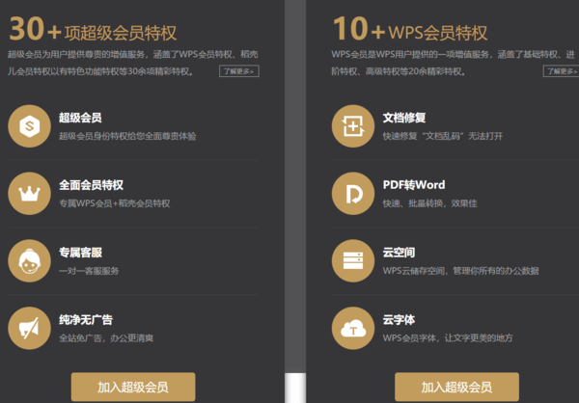Select the 专属客服 customer service avatar icon

click(x=29, y=260)
